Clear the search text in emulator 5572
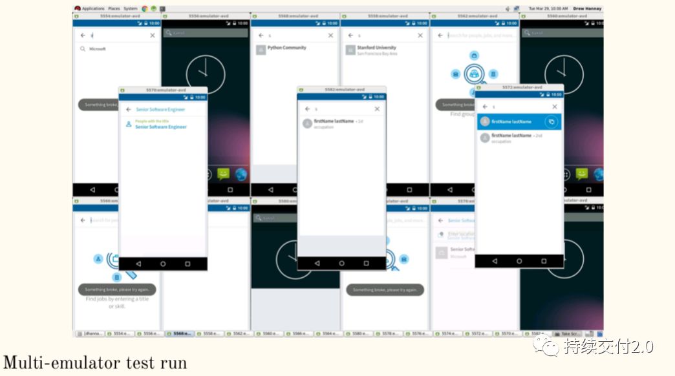Image resolution: width=675 pixels, height=376 pixels. coord(555,107)
